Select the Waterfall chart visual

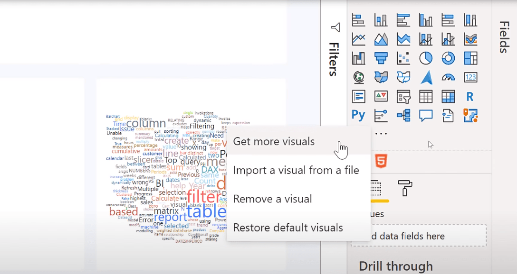click(x=358, y=58)
